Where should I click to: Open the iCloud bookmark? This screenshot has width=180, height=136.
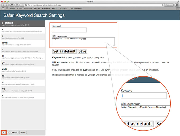coord(20,8)
